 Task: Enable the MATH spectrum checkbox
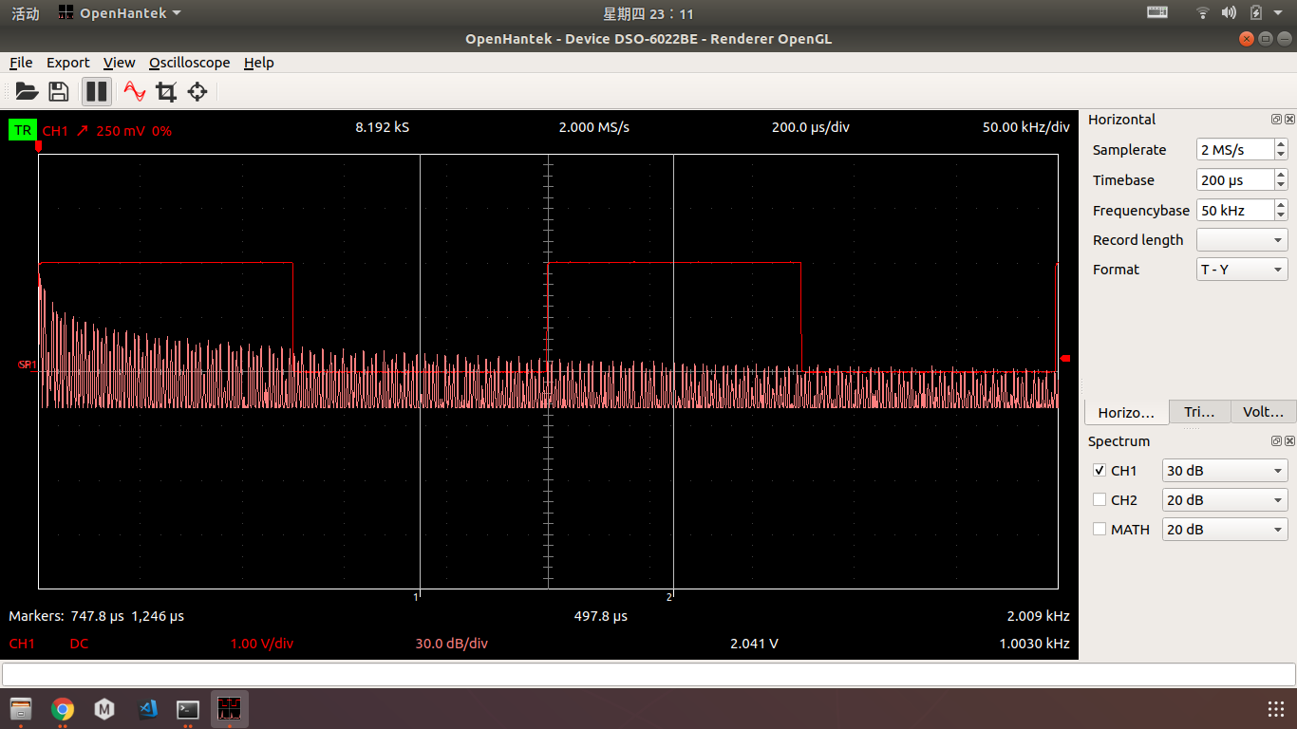click(1100, 530)
